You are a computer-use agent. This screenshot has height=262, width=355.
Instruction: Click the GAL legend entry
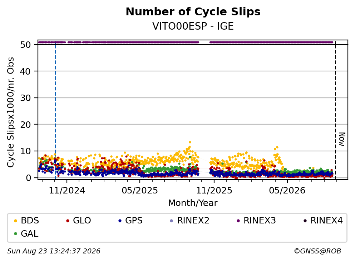point(26,233)
